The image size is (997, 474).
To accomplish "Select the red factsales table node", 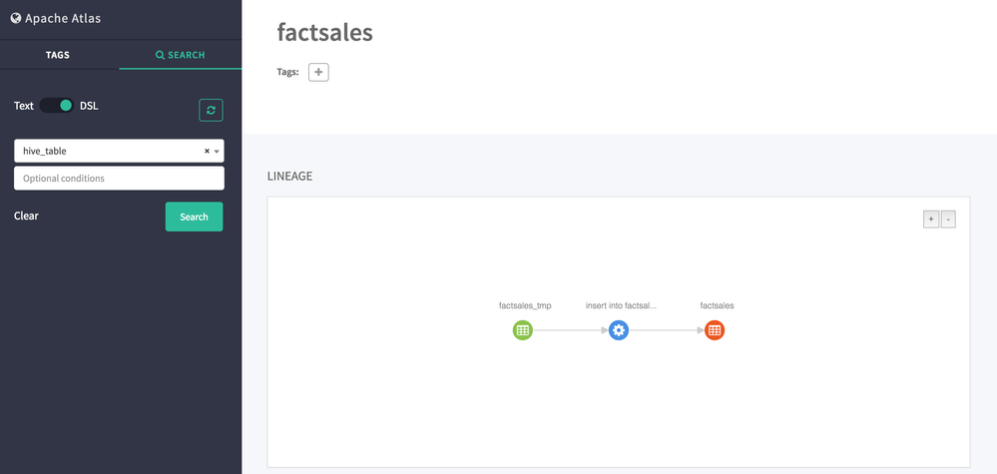I will click(715, 330).
